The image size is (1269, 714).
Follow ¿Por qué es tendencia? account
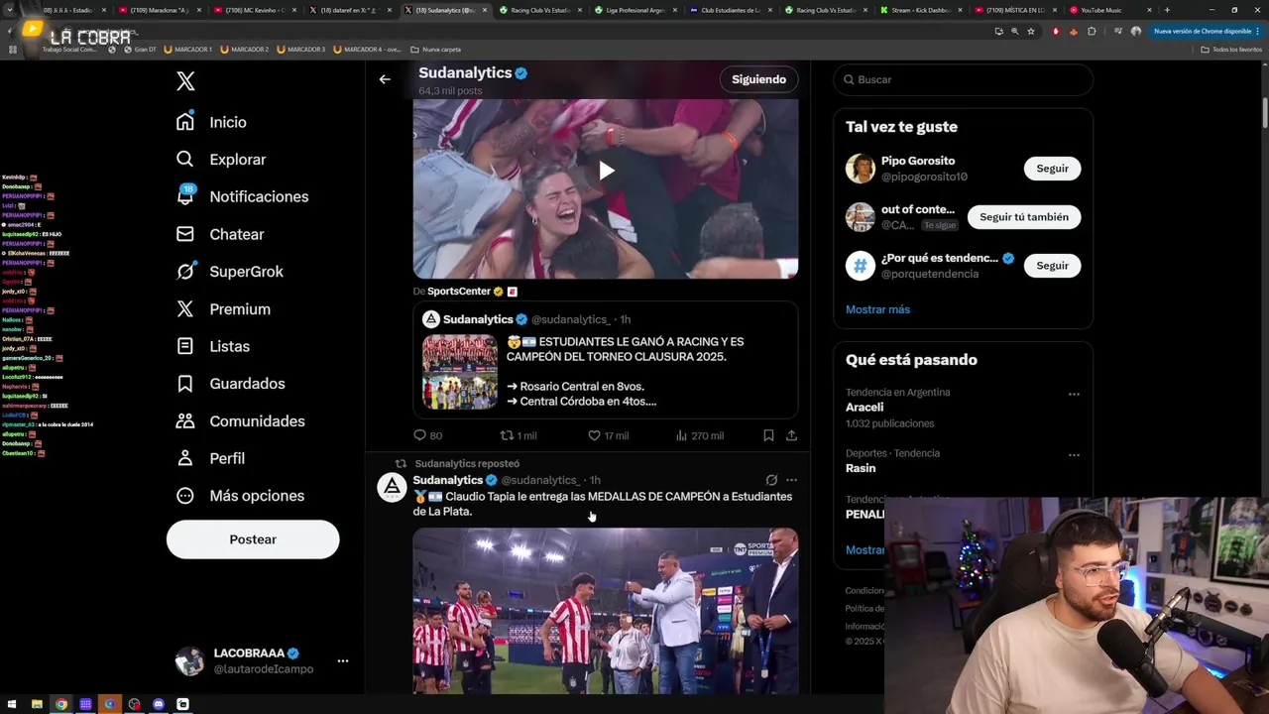[x=1052, y=266]
